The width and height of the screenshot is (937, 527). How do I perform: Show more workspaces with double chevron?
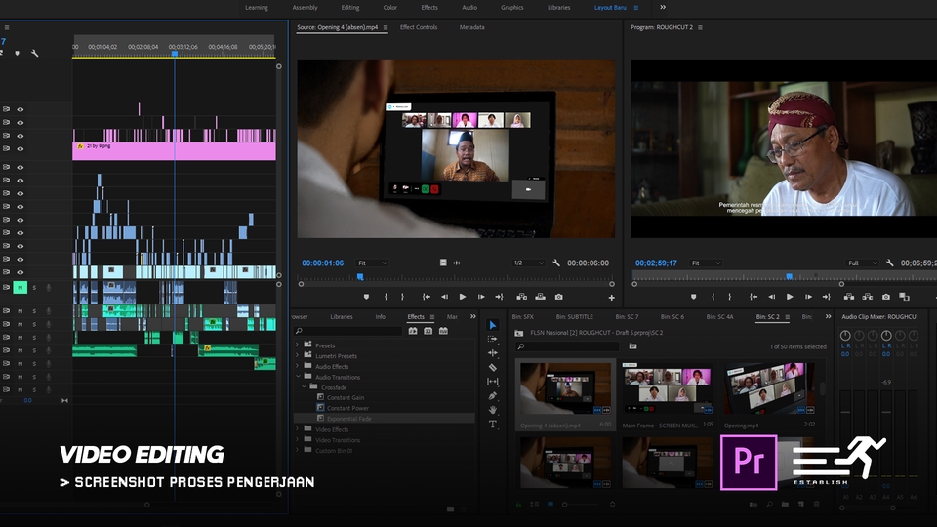click(x=663, y=7)
